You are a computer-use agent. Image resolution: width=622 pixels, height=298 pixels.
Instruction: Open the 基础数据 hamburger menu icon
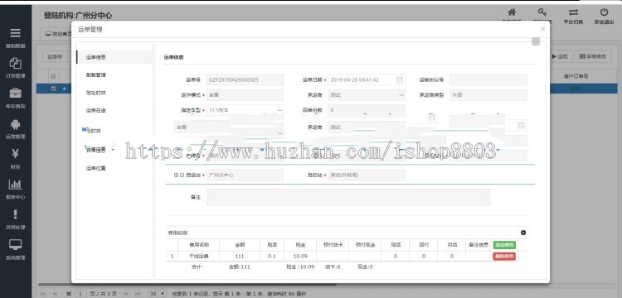(15, 33)
